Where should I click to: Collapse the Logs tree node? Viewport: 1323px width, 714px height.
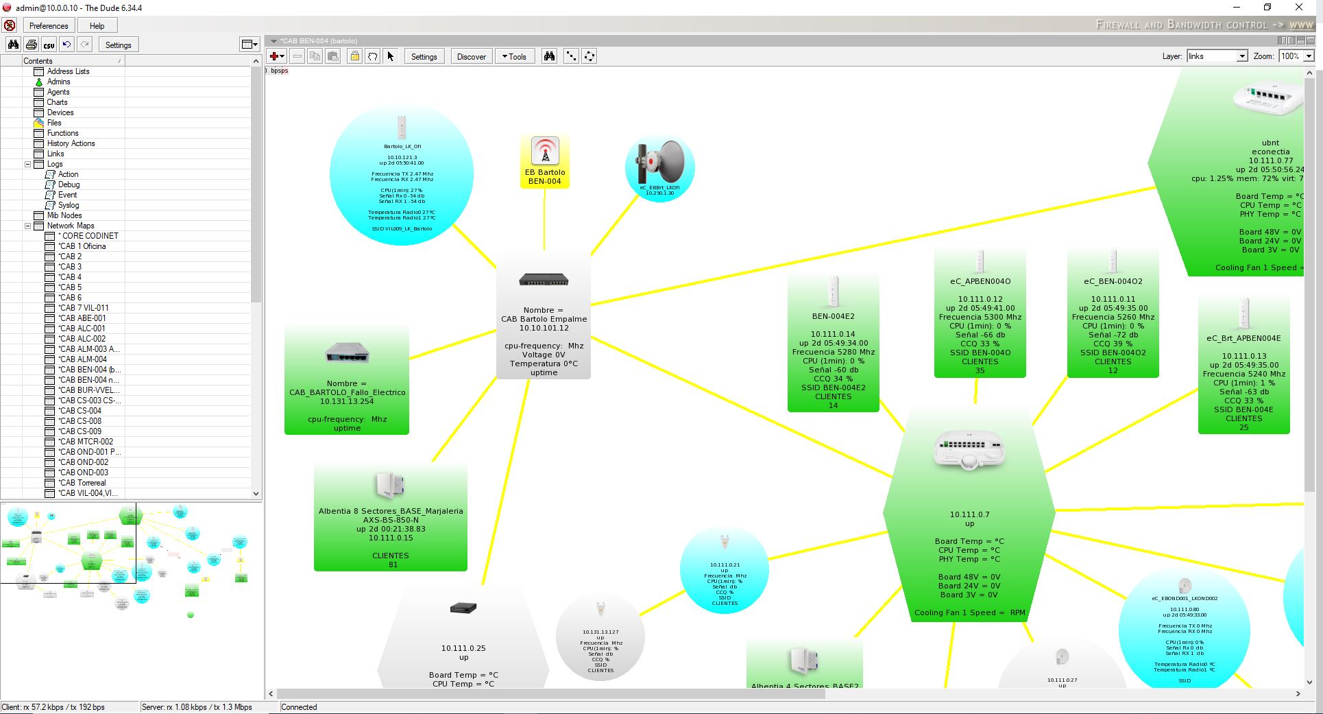(x=28, y=164)
